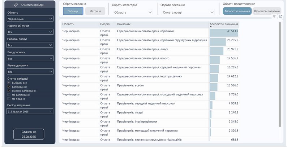The width and height of the screenshot is (287, 147).
Task: Enable the Не валідовано checkbox
Action: point(9,95)
